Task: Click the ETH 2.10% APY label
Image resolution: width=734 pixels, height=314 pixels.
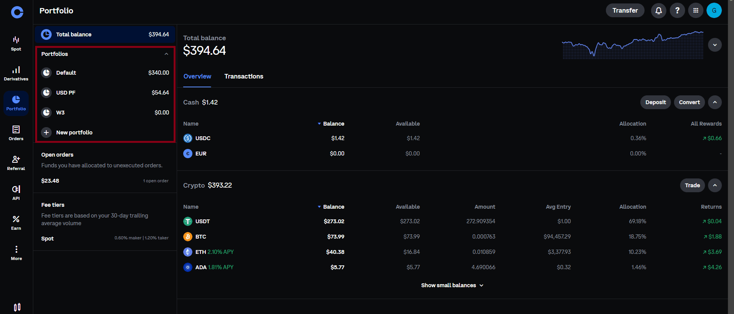Action: point(221,252)
